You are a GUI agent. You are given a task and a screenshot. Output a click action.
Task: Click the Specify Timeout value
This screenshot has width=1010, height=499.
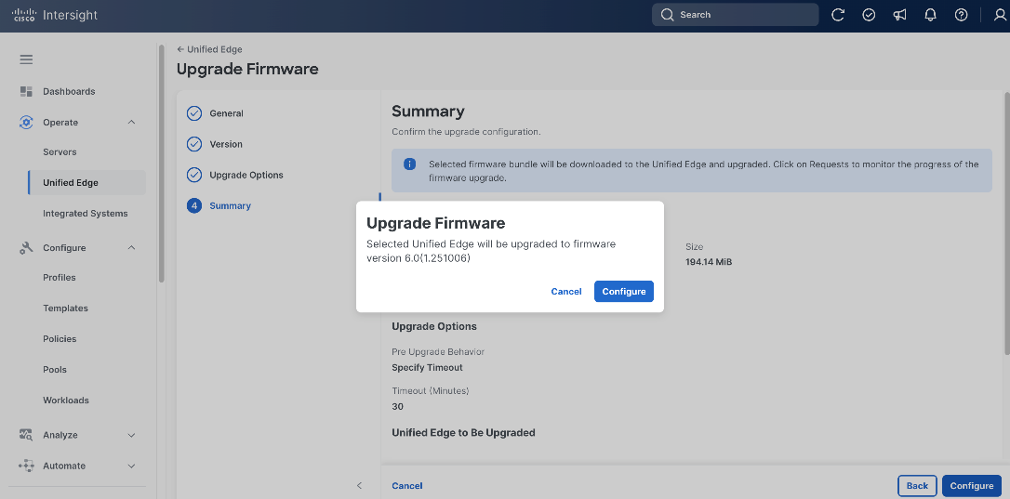coord(427,368)
